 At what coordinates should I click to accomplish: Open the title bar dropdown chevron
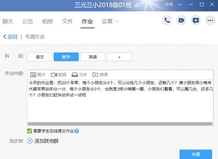pyautogui.click(x=180, y=5)
